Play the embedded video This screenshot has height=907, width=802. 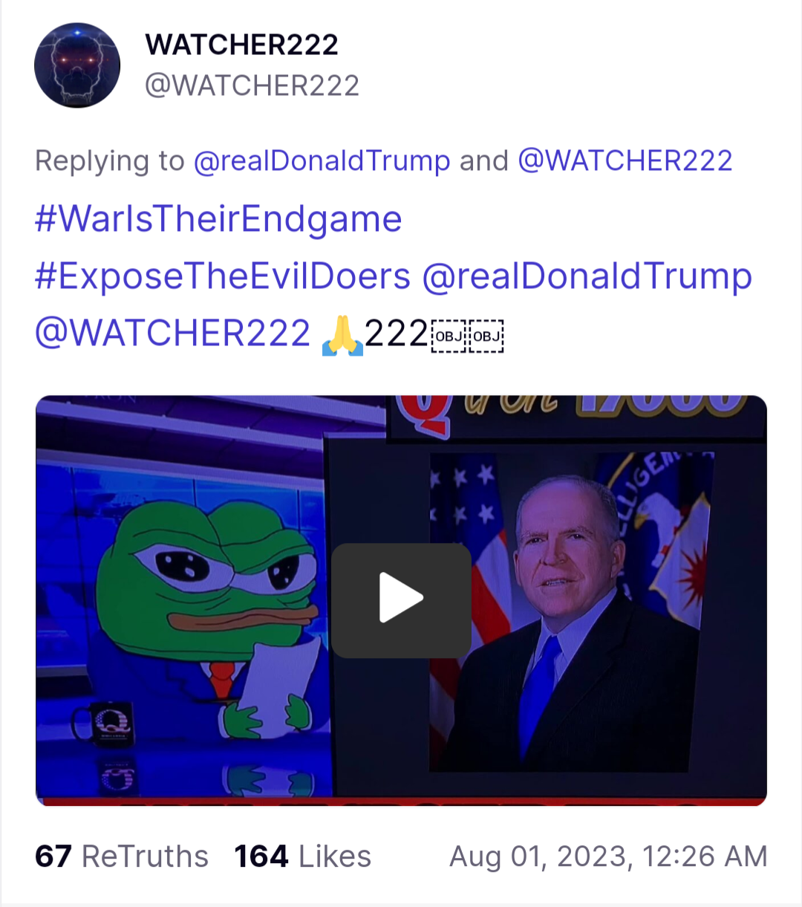(401, 600)
